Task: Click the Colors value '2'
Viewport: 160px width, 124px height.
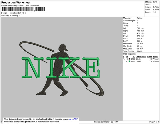Action: coord(154,5)
